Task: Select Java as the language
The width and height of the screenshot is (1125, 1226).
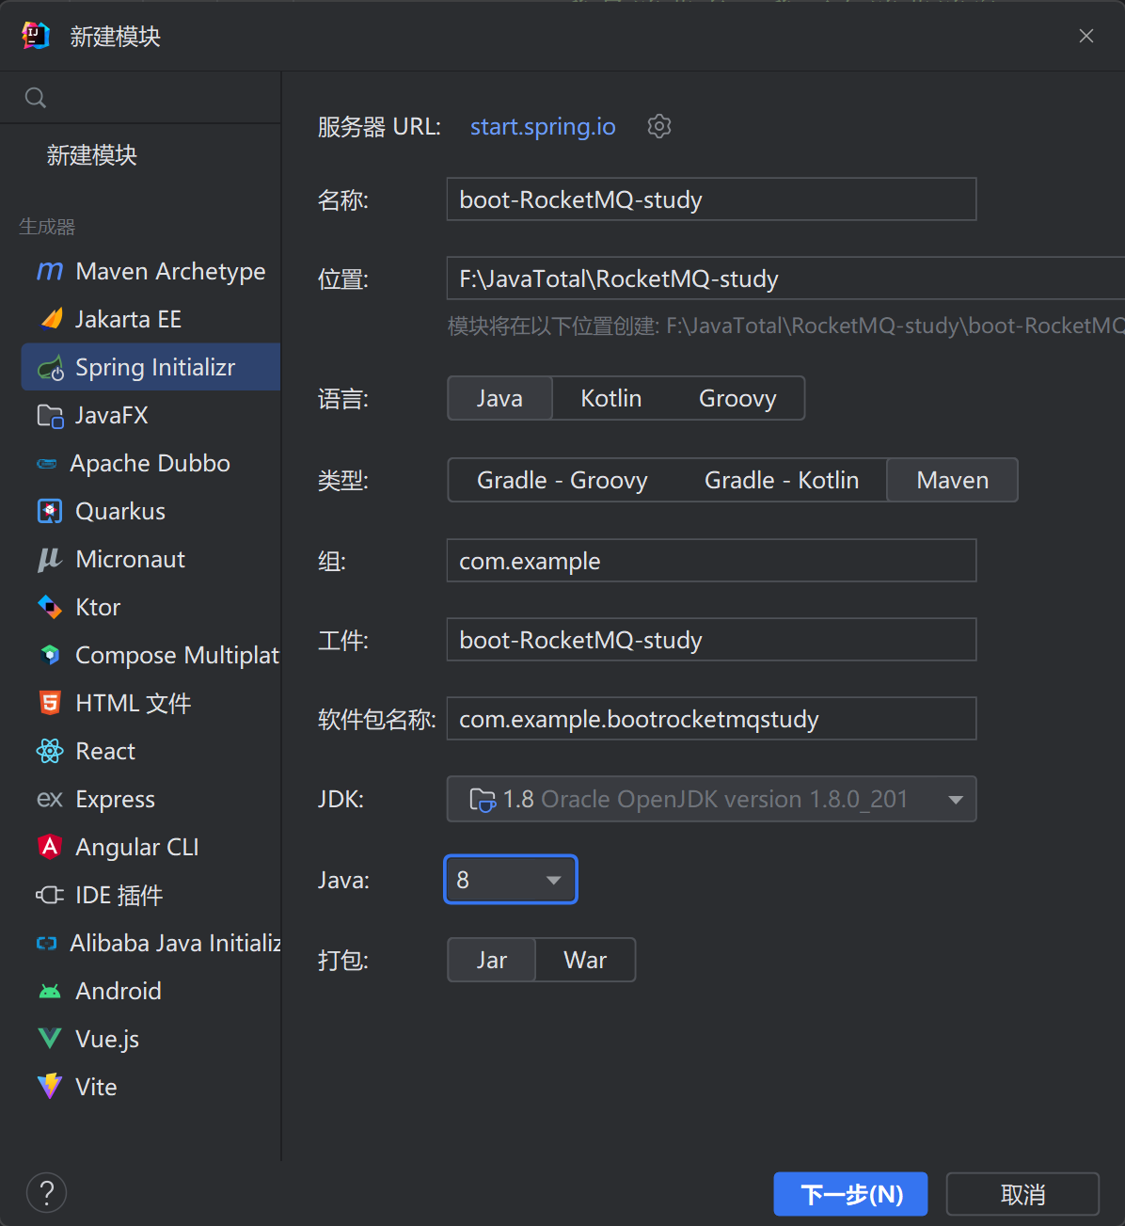Action: click(499, 398)
